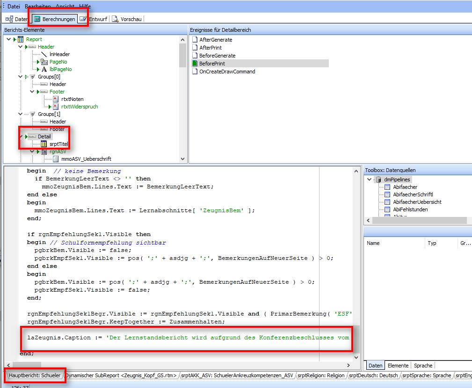Switch to the Vorschau tab
Image resolution: width=472 pixels, height=388 pixels.
[127, 19]
